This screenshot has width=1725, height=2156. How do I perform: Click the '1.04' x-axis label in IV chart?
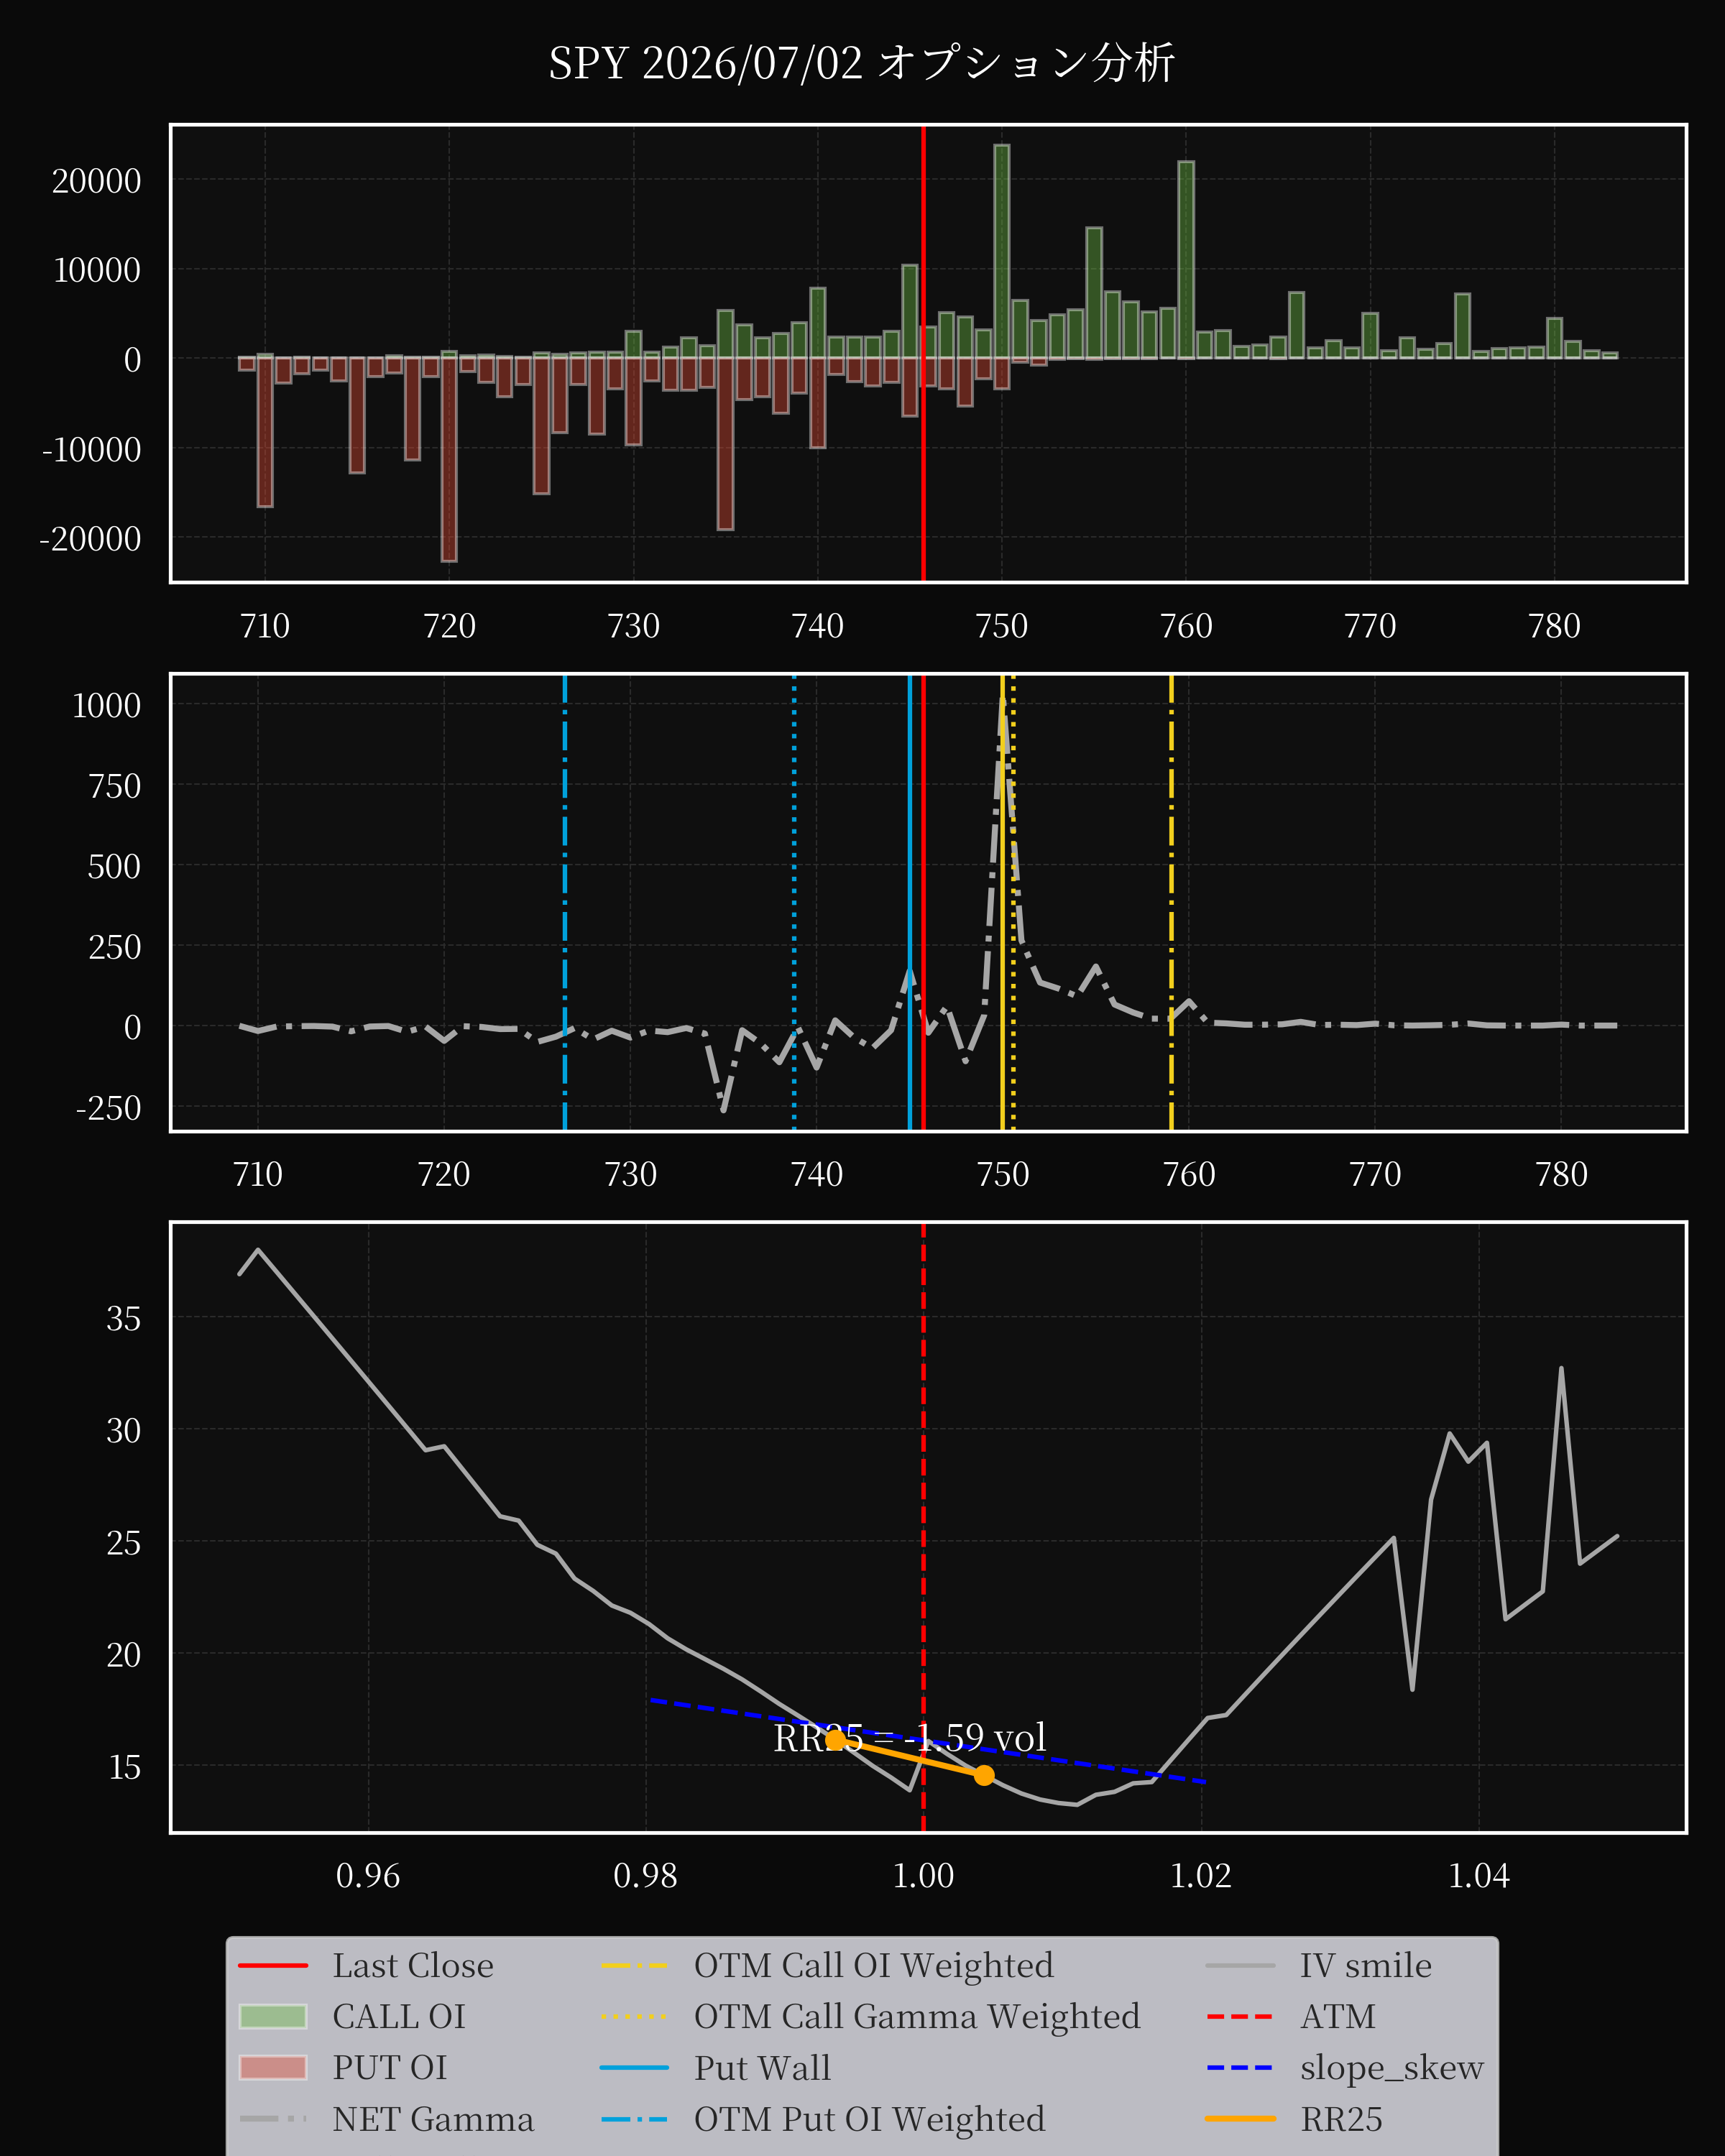pyautogui.click(x=1479, y=1876)
